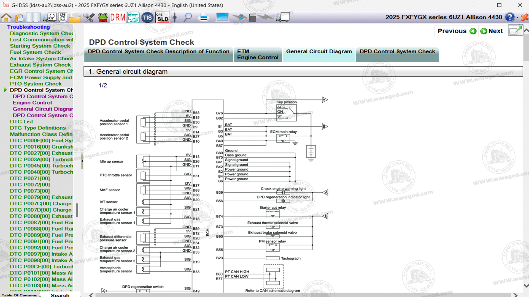The image size is (529, 297).
Task: Click the left panel collapse handle
Action: pos(82,161)
